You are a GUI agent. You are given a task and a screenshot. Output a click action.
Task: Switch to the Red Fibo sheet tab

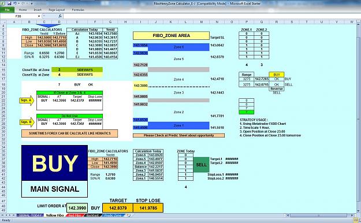click(75, 215)
